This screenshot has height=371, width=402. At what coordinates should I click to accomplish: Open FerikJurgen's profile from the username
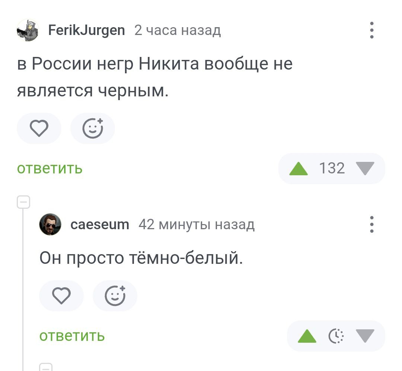click(x=87, y=30)
